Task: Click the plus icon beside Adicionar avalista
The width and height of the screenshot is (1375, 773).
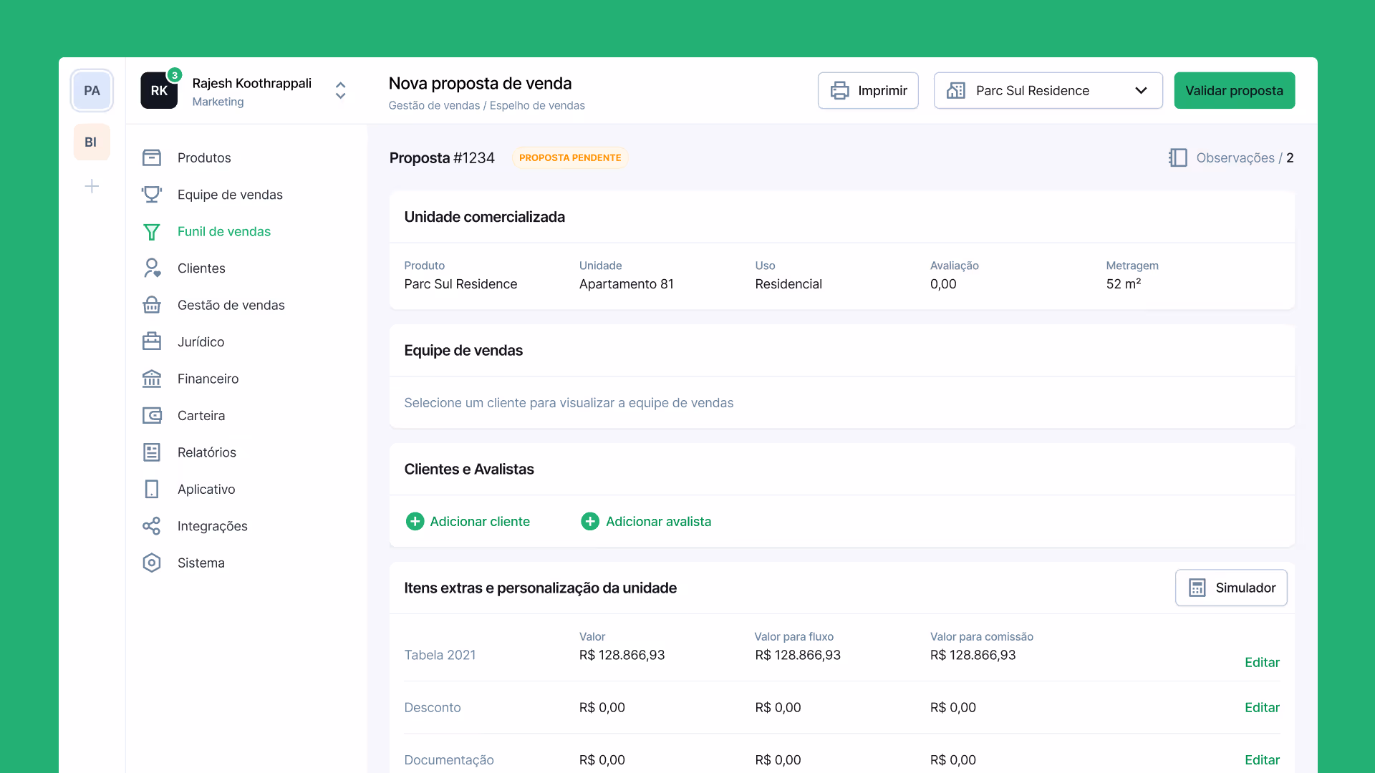Action: click(x=590, y=522)
